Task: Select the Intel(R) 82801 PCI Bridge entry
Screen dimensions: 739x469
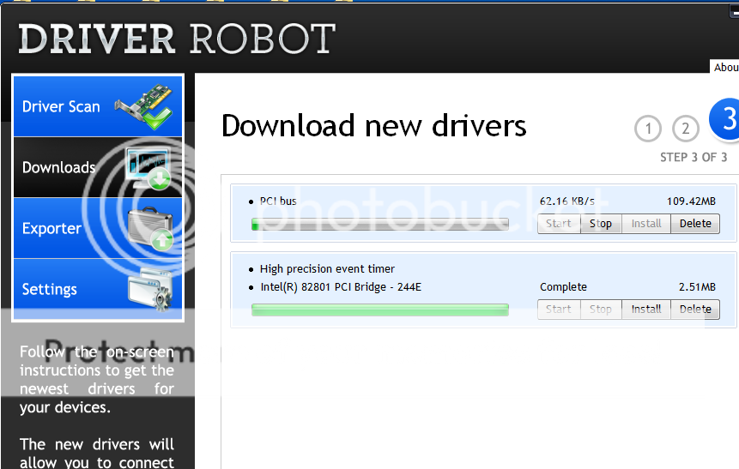Action: coord(340,287)
